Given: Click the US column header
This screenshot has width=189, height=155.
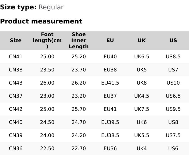Looking at the screenshot, I should [173, 40].
